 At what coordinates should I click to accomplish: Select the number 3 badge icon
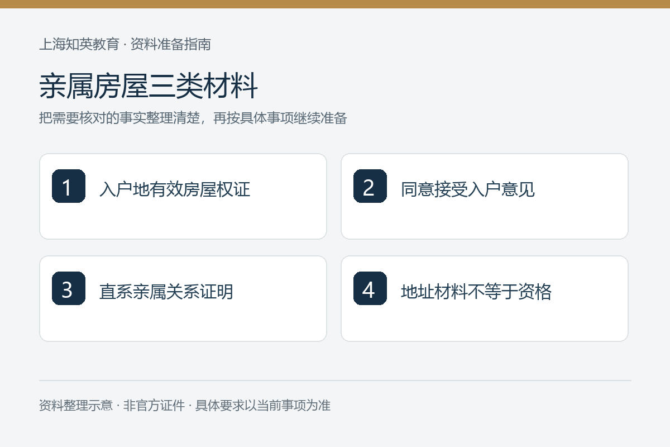[x=69, y=288]
